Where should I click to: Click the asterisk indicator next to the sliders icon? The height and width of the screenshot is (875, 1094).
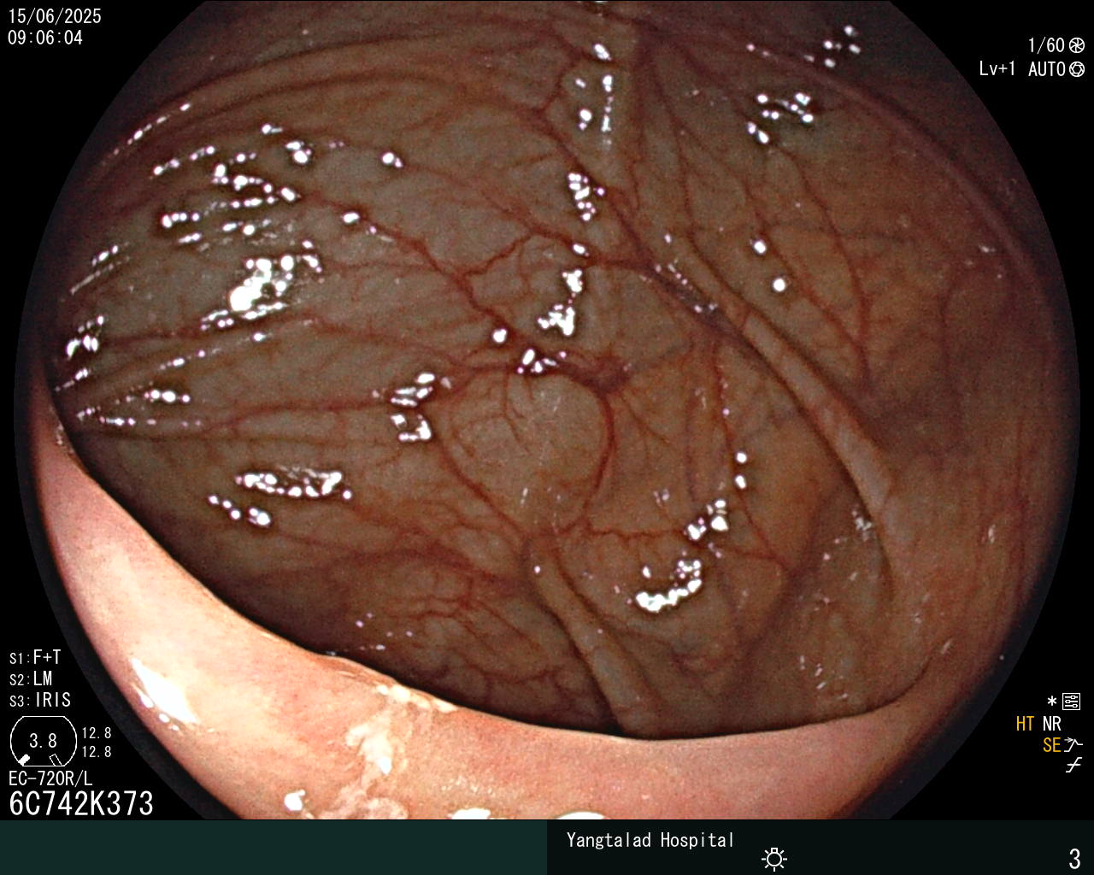tap(1052, 702)
